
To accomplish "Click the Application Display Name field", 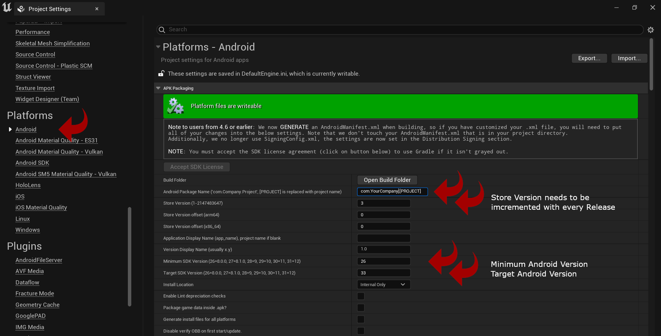I will [x=384, y=238].
